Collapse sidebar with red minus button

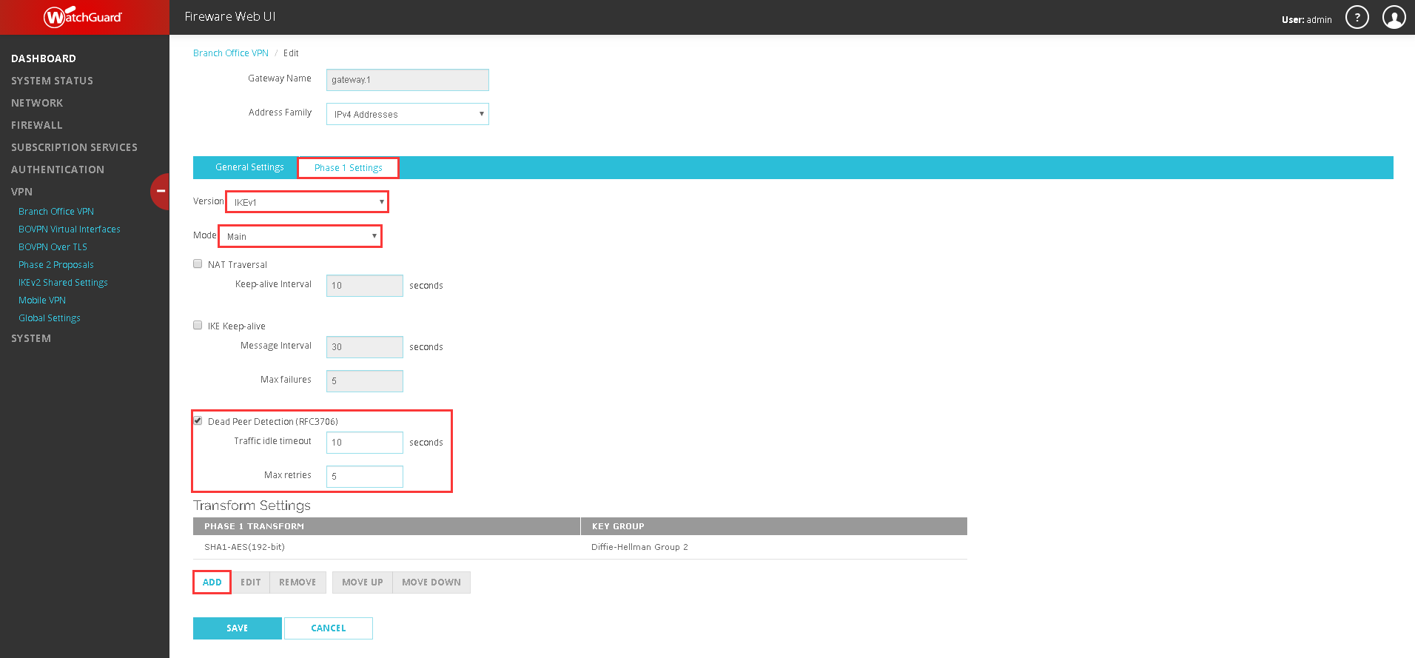pos(160,192)
